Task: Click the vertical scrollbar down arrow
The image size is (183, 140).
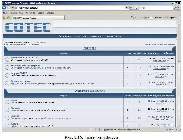Action: click(179, 126)
